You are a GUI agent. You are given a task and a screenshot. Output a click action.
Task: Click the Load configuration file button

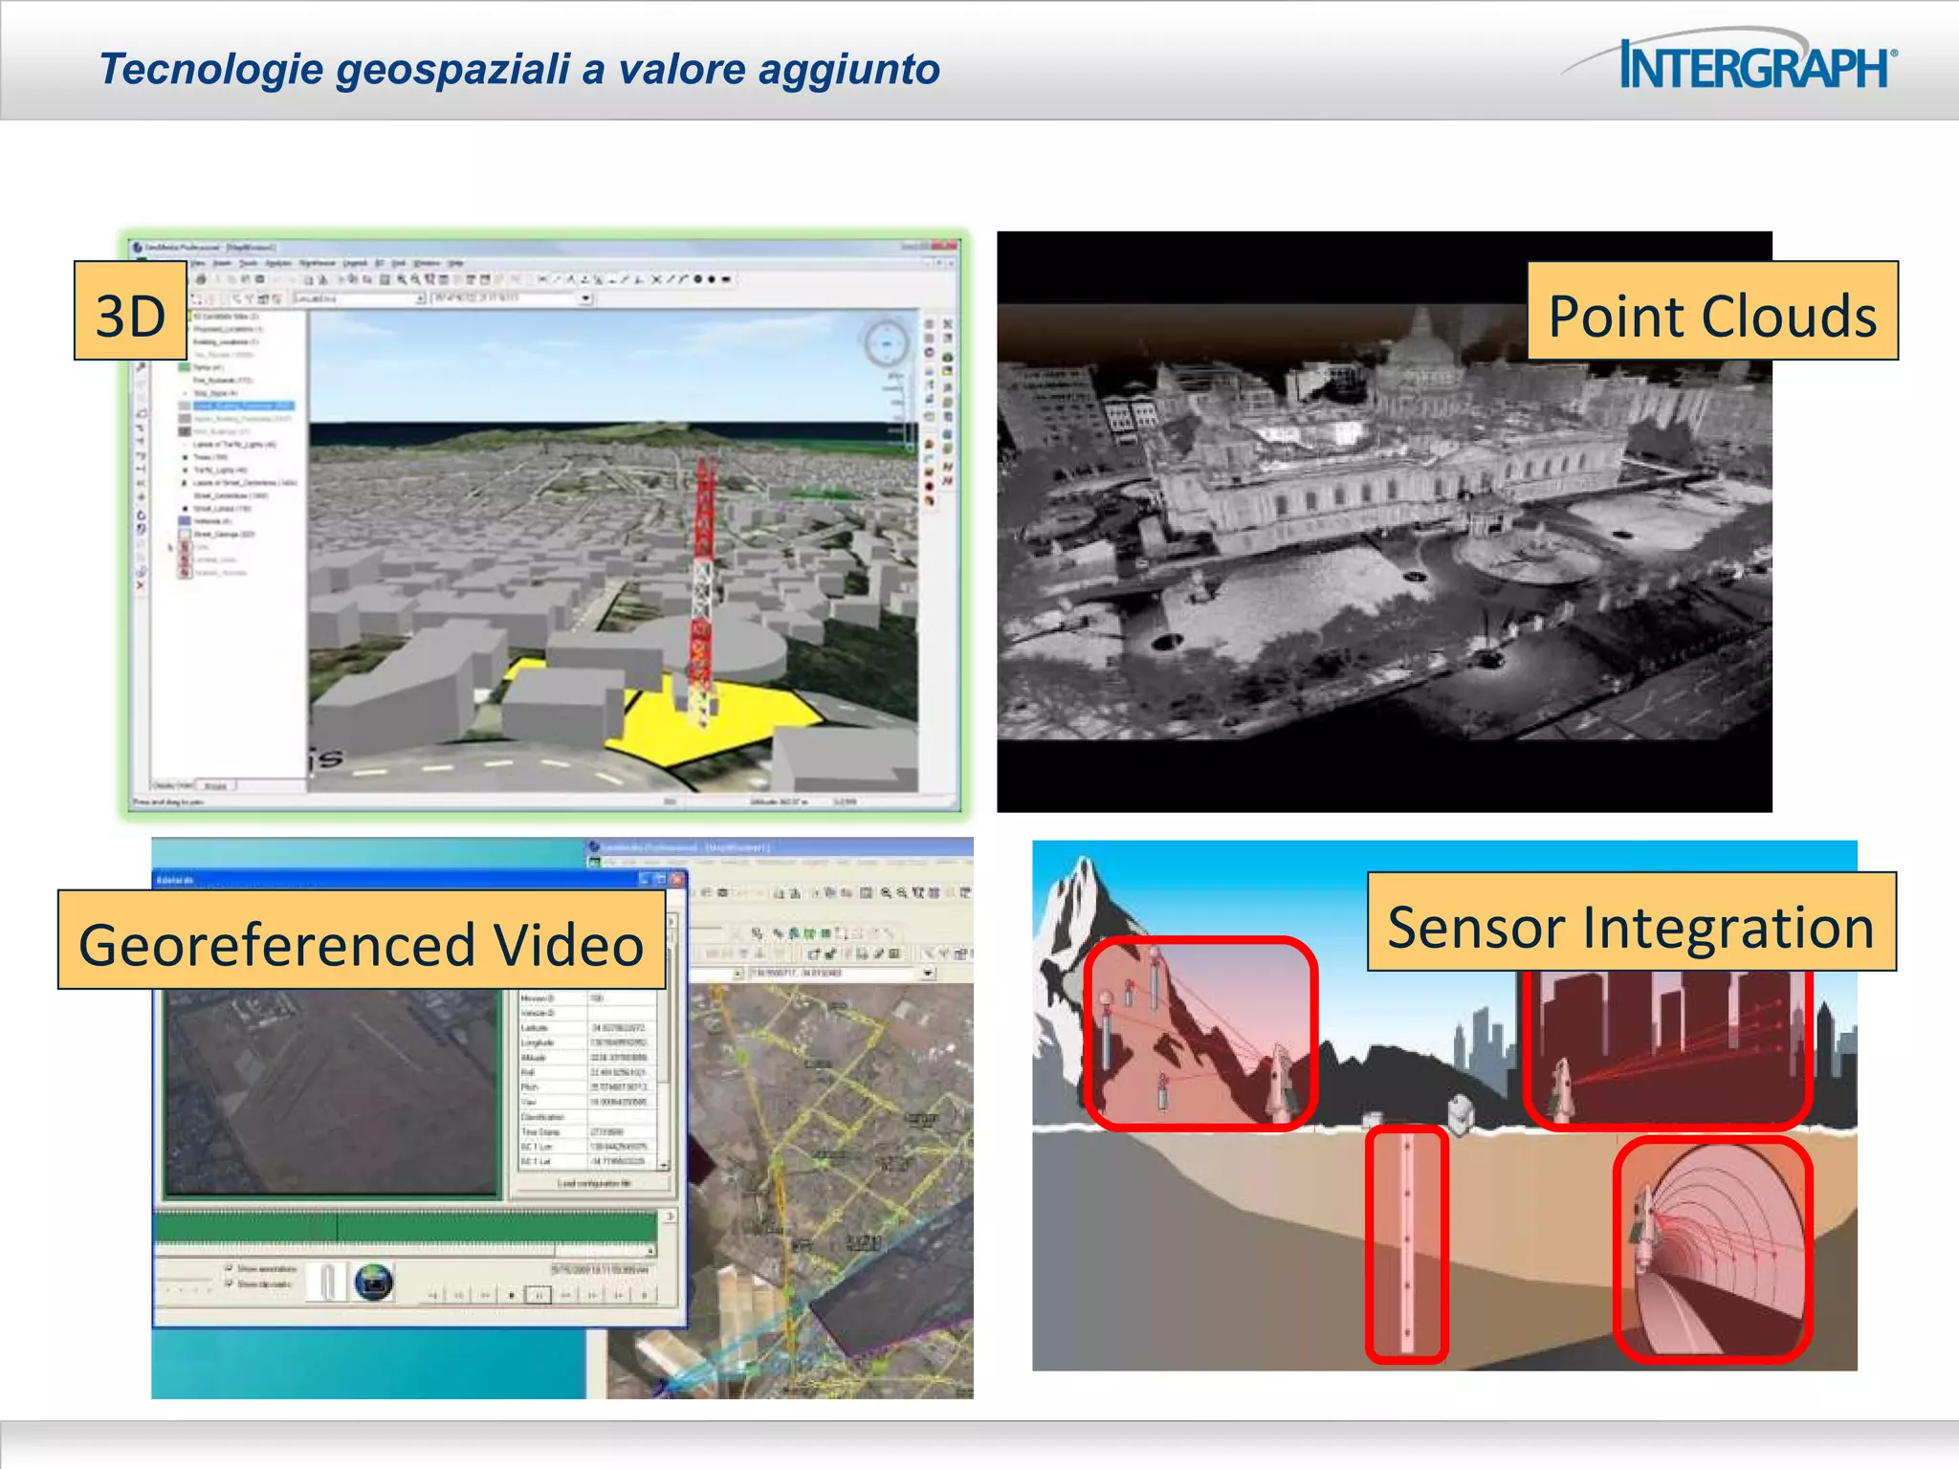pos(594,1183)
